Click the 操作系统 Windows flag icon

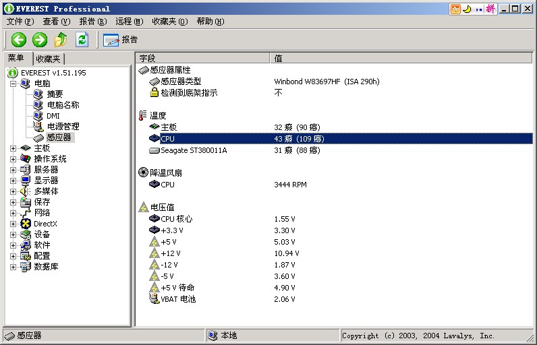point(26,158)
